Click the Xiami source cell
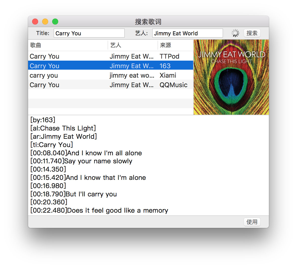 tap(168, 75)
